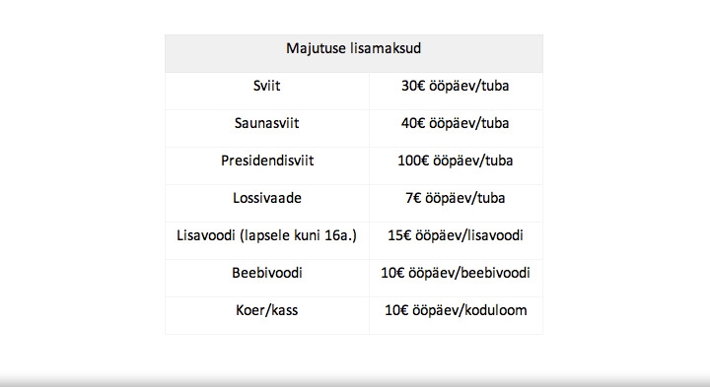Screen dimensions: 710x387
Task: Click the word 'Lisavoodi' in left column
Action: pyautogui.click(x=205, y=235)
